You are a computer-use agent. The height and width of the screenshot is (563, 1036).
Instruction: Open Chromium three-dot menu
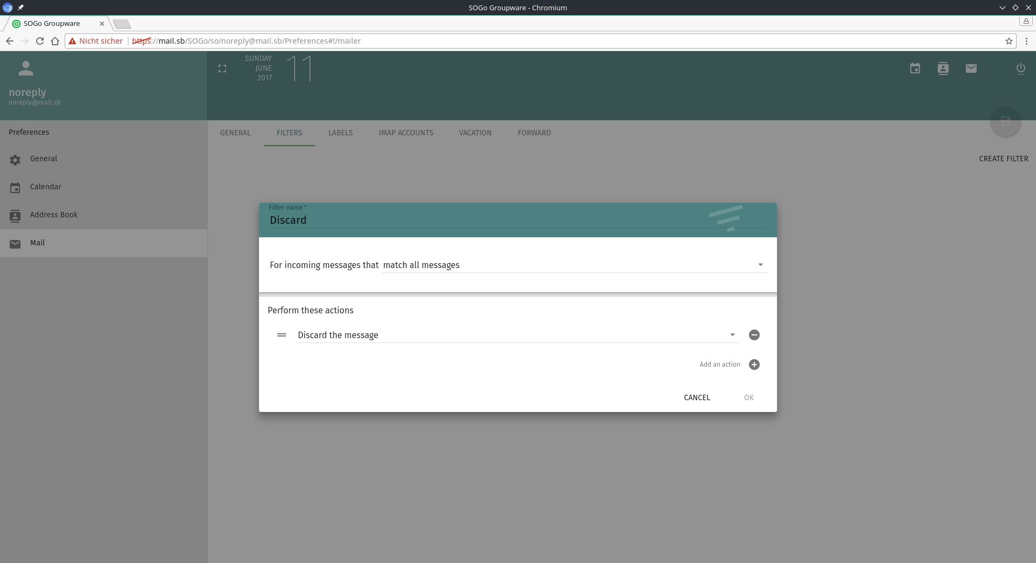pyautogui.click(x=1026, y=41)
